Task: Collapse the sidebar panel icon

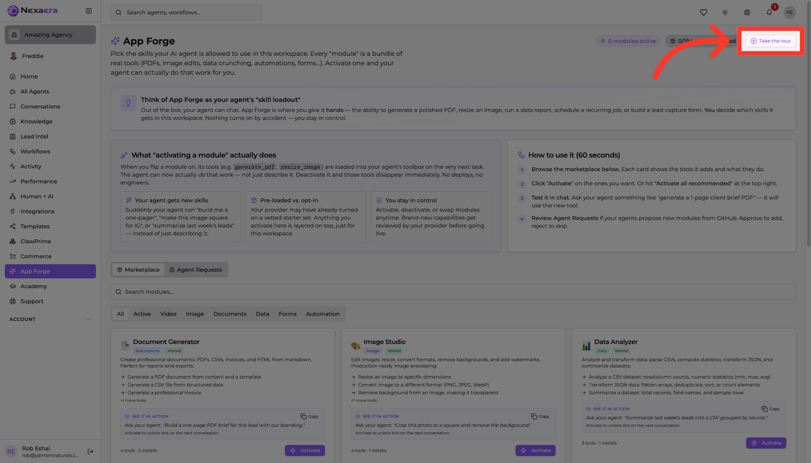Action: [x=89, y=11]
